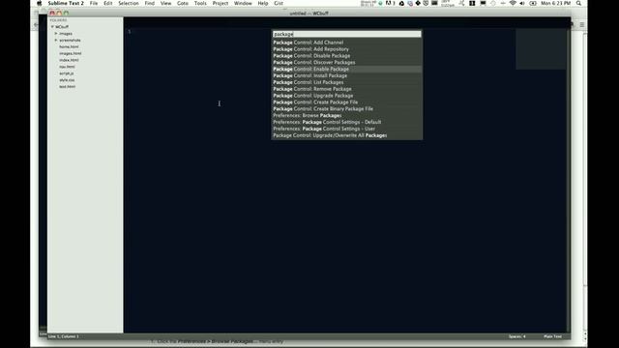
Task: Click the minimap viewport on the right
Action: click(541, 49)
